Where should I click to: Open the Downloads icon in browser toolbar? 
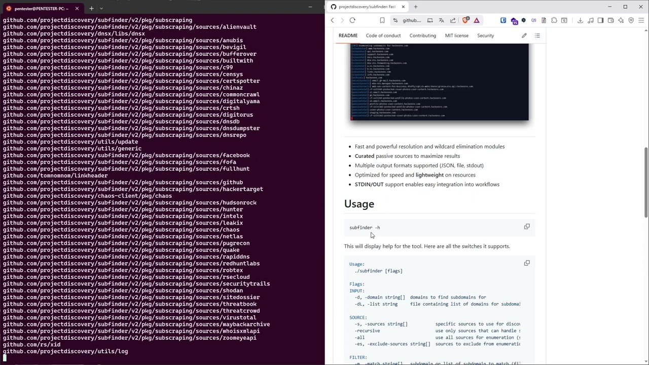coord(580,20)
